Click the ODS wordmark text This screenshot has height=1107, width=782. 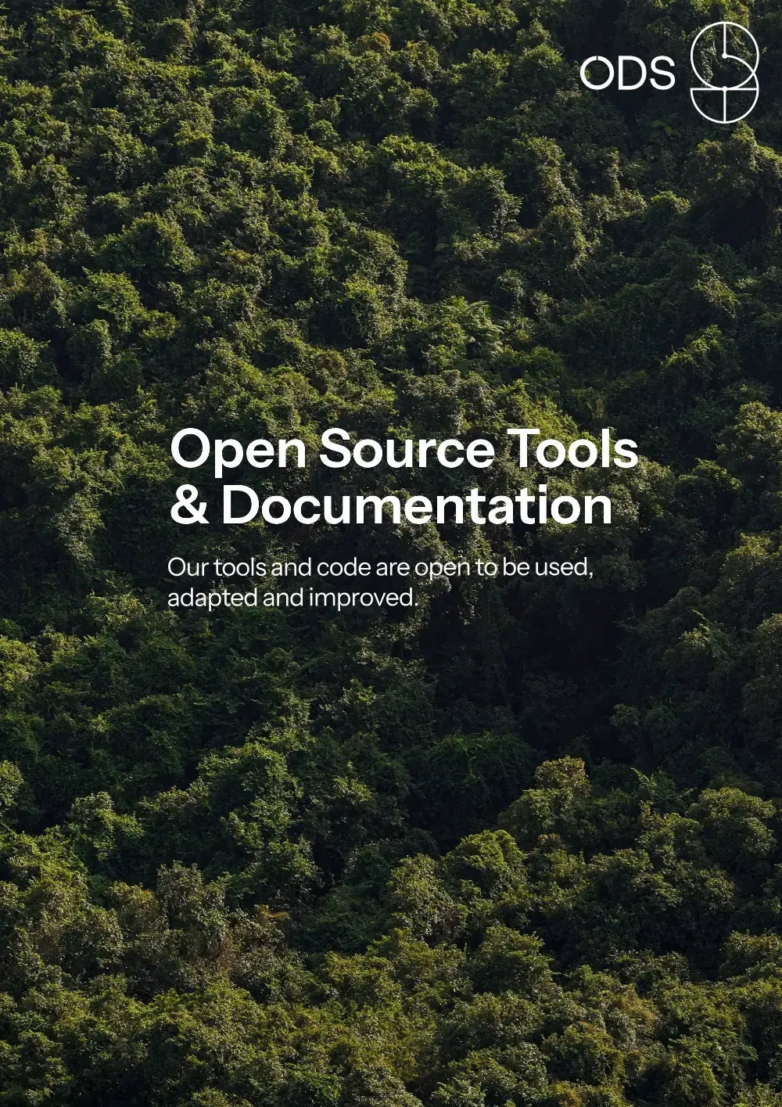click(627, 73)
